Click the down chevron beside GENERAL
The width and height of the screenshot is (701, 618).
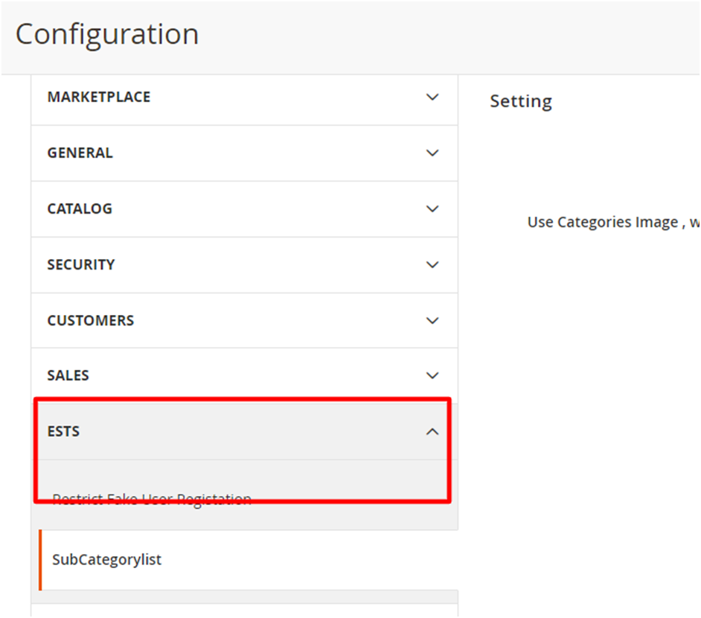point(432,153)
